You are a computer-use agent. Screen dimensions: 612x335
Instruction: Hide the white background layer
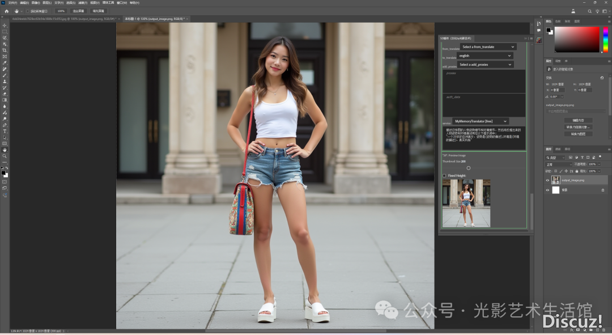(547, 190)
